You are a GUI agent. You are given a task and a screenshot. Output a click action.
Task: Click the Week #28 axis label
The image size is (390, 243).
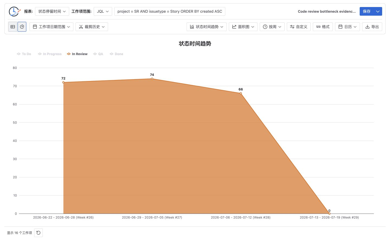coord(241,217)
